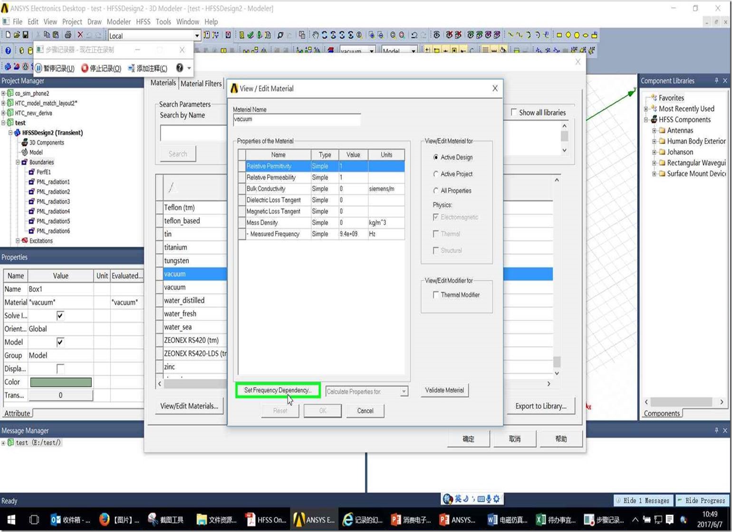Click the Print icon in the toolbar

[68, 35]
